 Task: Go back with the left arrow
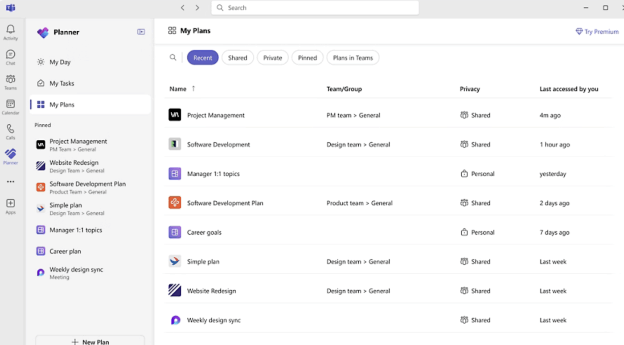coord(183,8)
